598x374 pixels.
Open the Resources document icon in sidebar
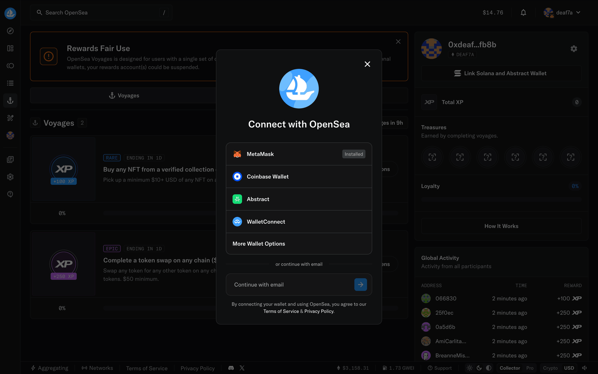click(x=10, y=160)
